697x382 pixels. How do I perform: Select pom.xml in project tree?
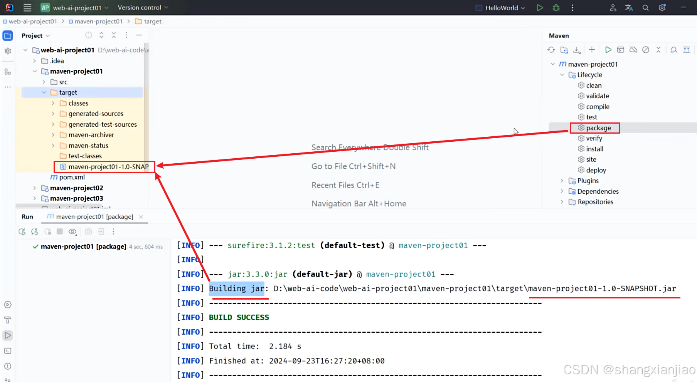pos(68,177)
